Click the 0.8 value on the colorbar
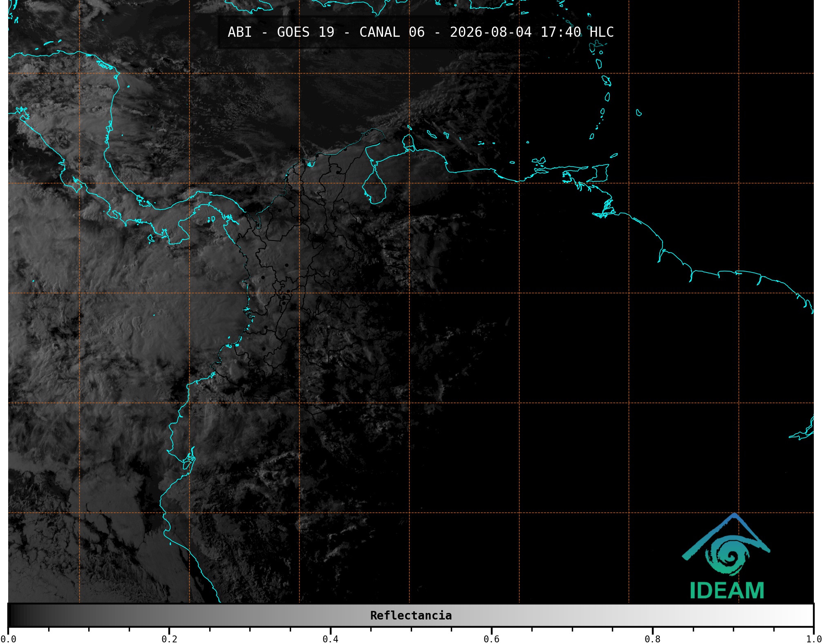Viewport: 822px width, 644px height. tap(652, 639)
